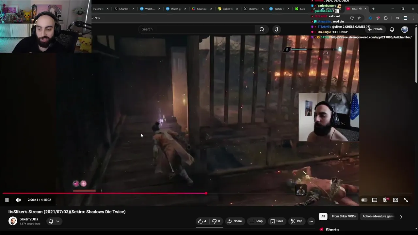
Task: Expand the subscription notification bell dropdown
Action: coord(54,221)
